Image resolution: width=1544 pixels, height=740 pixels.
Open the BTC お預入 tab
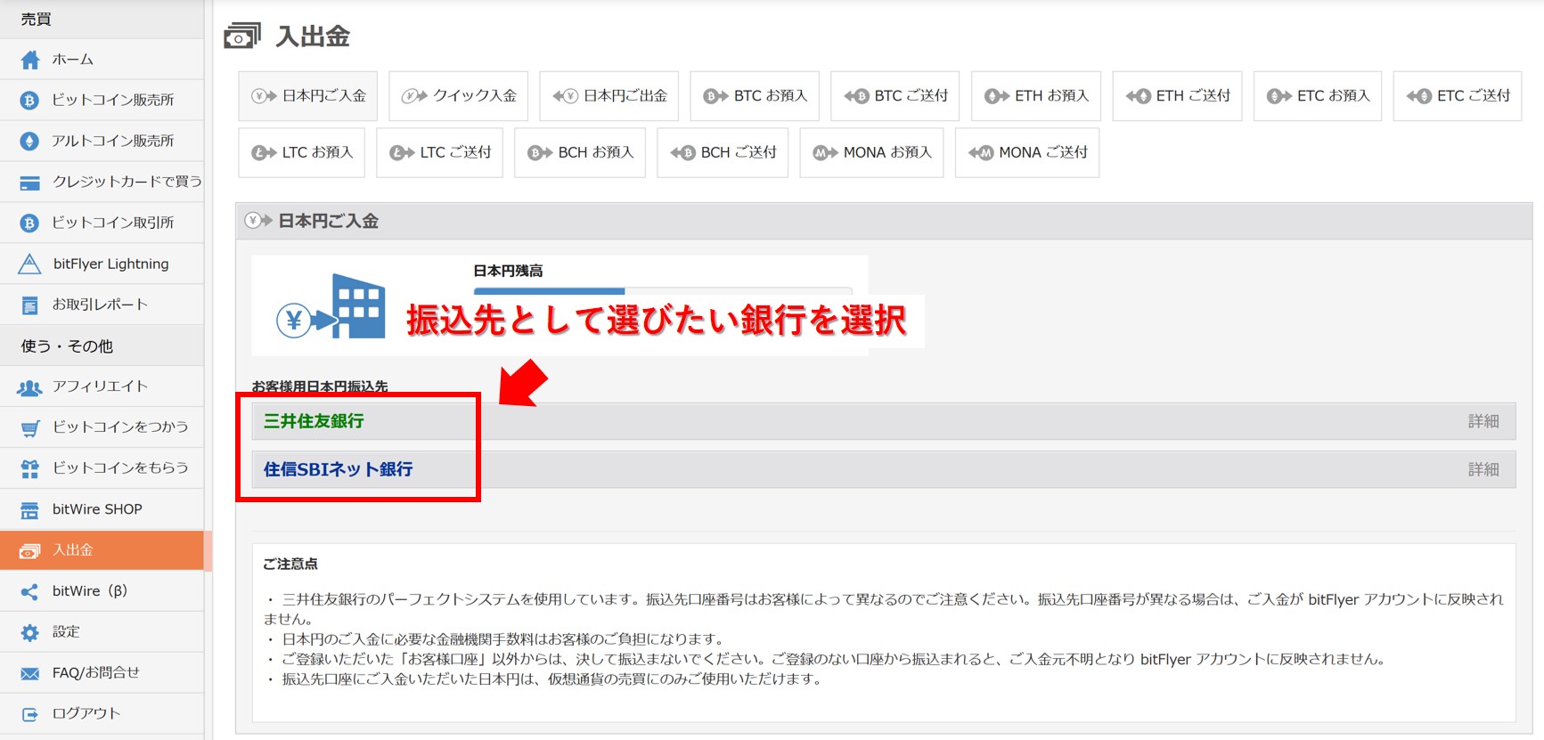click(755, 96)
